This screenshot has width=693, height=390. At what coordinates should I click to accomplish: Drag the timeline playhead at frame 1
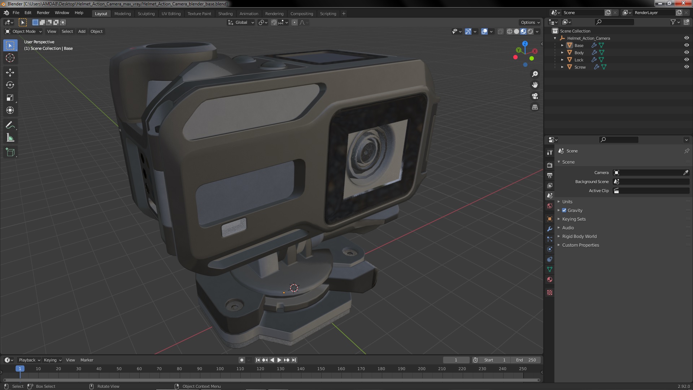coord(19,368)
